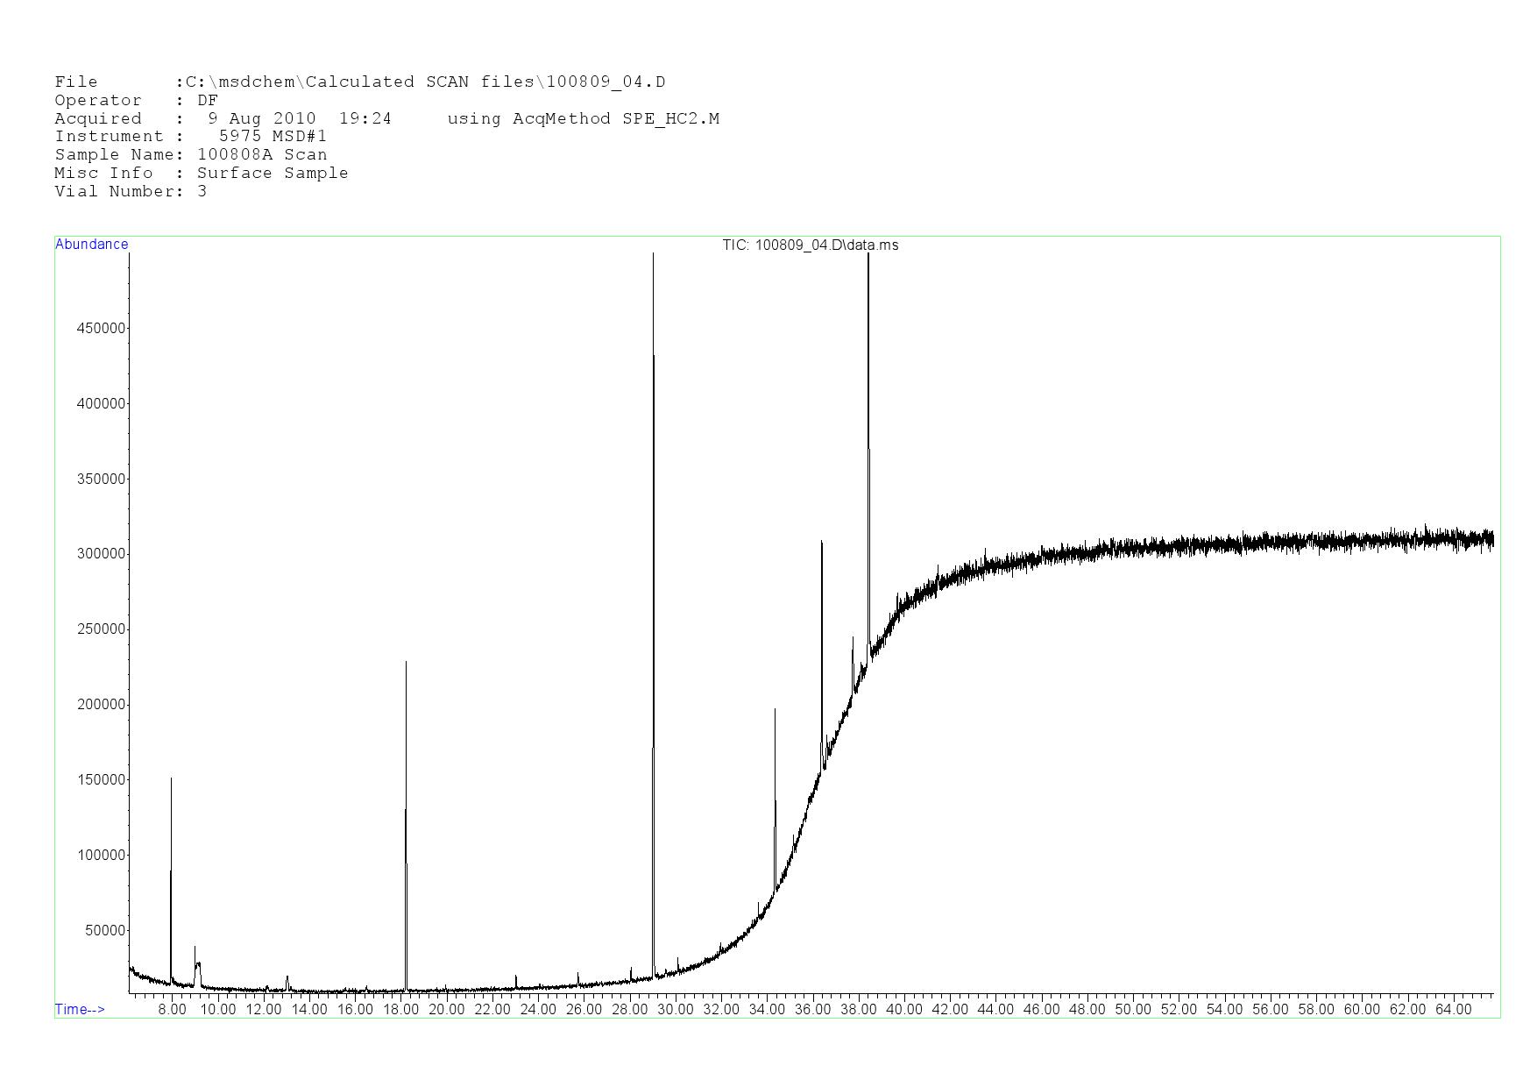Select the acquired date 9 Aug 2010
The height and width of the screenshot is (1087, 1537).
coord(261,119)
